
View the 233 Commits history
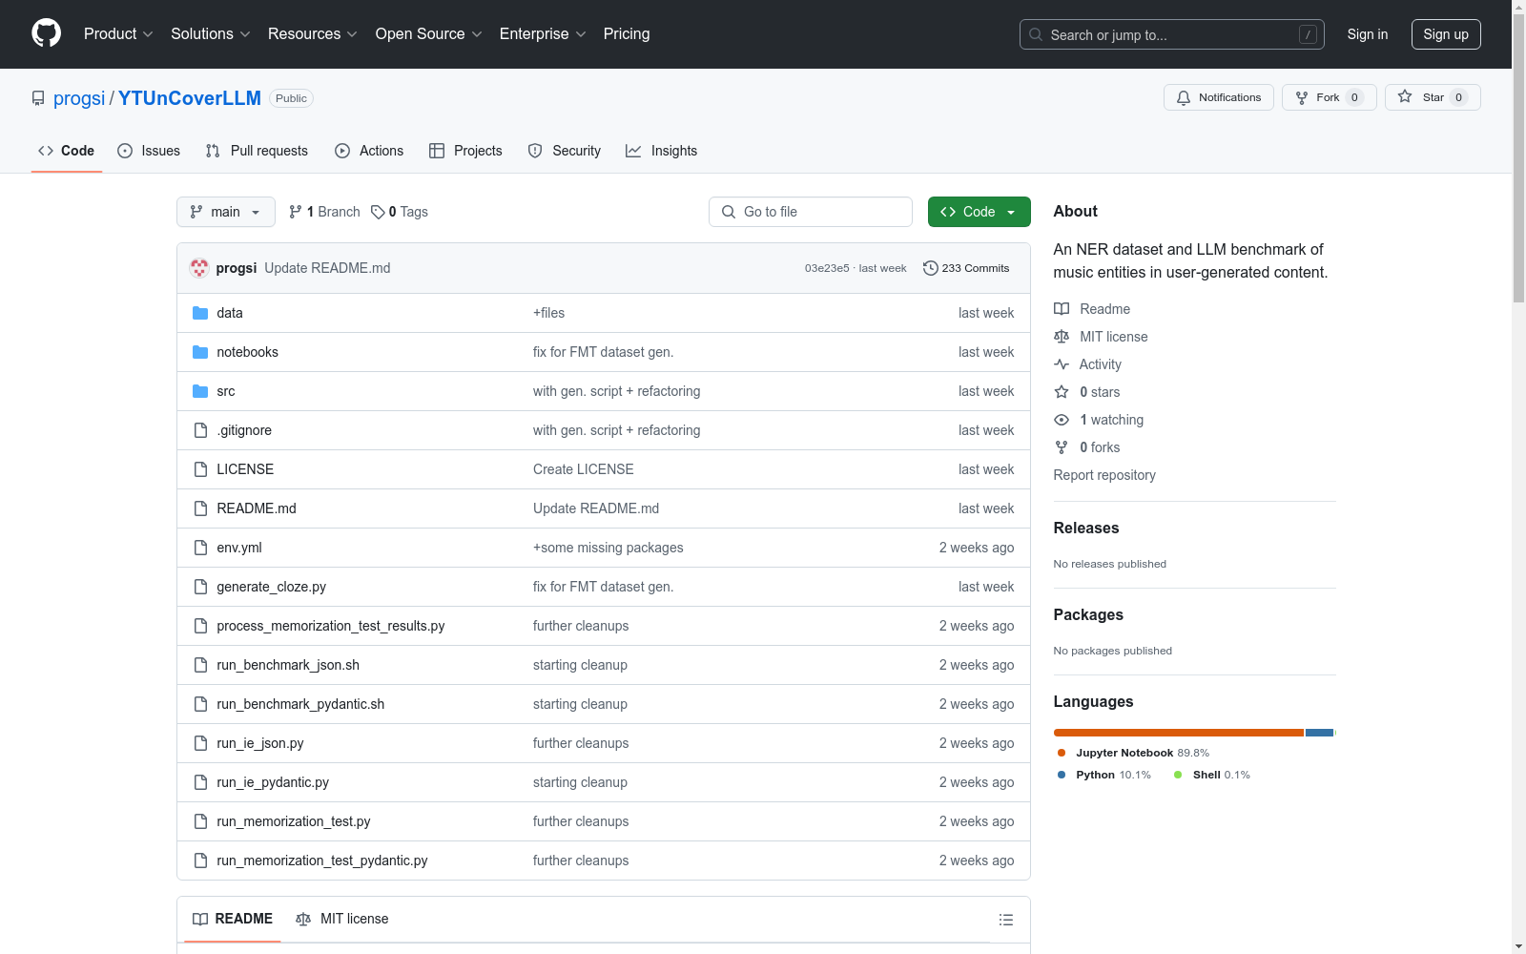pyautogui.click(x=966, y=268)
